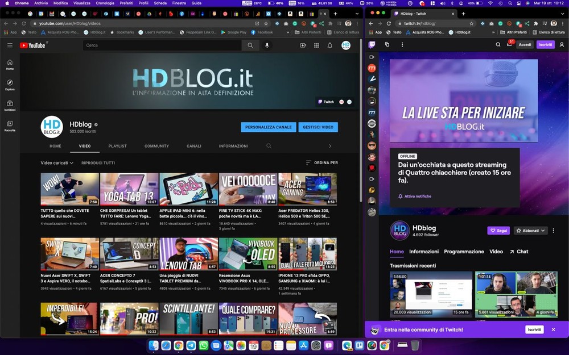Open the ORDINA PER sort menu
569x355 pixels.
coord(322,163)
